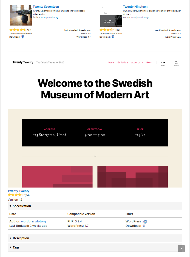Click the Twenty Seventeen plant thumbnail
The width and height of the screenshot is (190, 257).
point(21,15)
